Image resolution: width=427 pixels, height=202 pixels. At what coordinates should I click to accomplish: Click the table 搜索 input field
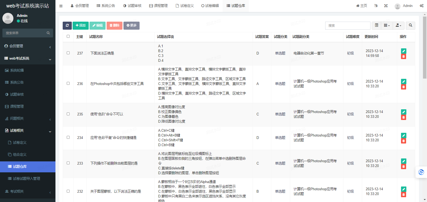[347, 25]
